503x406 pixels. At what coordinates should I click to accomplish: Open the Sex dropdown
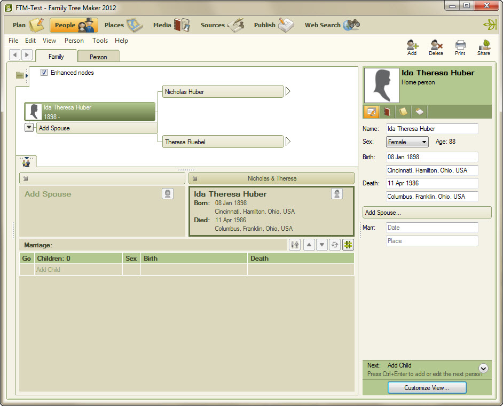407,142
